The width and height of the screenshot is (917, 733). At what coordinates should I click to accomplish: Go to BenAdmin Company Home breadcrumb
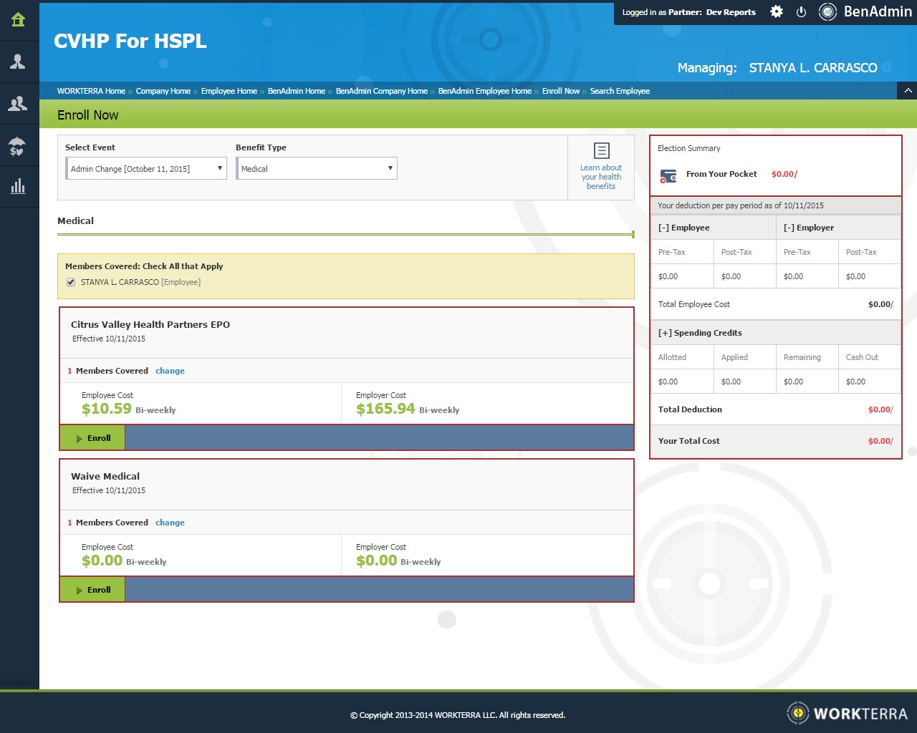[x=381, y=91]
